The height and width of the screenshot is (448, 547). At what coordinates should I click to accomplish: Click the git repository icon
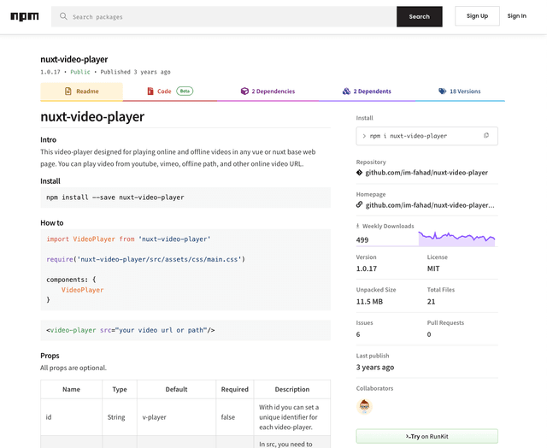(360, 173)
